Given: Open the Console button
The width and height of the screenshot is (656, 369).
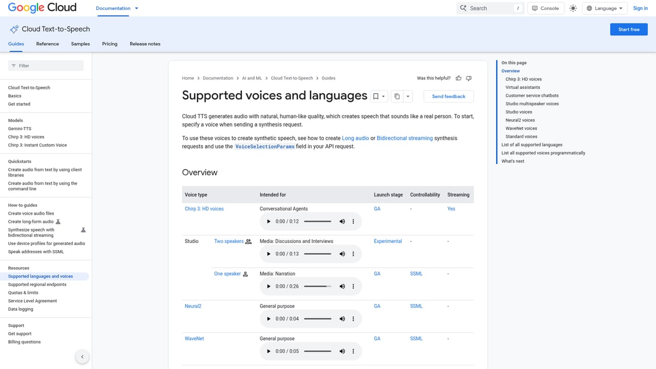Looking at the screenshot, I should click(545, 8).
